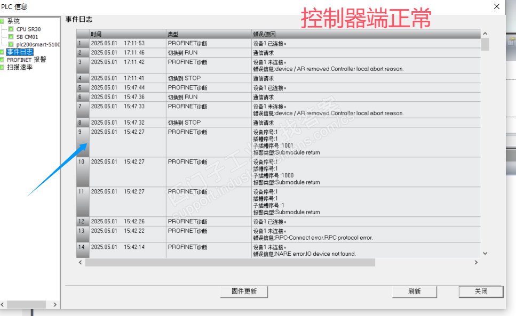Click RPC-Connect error message in row 13
This screenshot has width=516, height=316.
(313, 238)
